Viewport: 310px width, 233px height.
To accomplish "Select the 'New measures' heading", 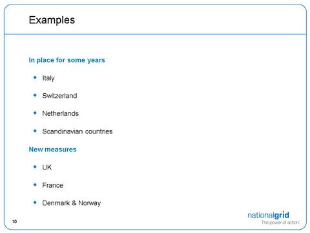I will [52, 150].
